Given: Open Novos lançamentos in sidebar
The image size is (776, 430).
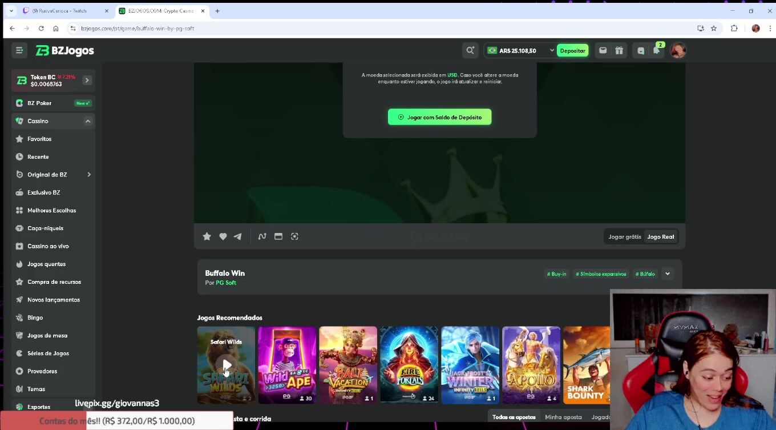Looking at the screenshot, I should click(x=53, y=300).
